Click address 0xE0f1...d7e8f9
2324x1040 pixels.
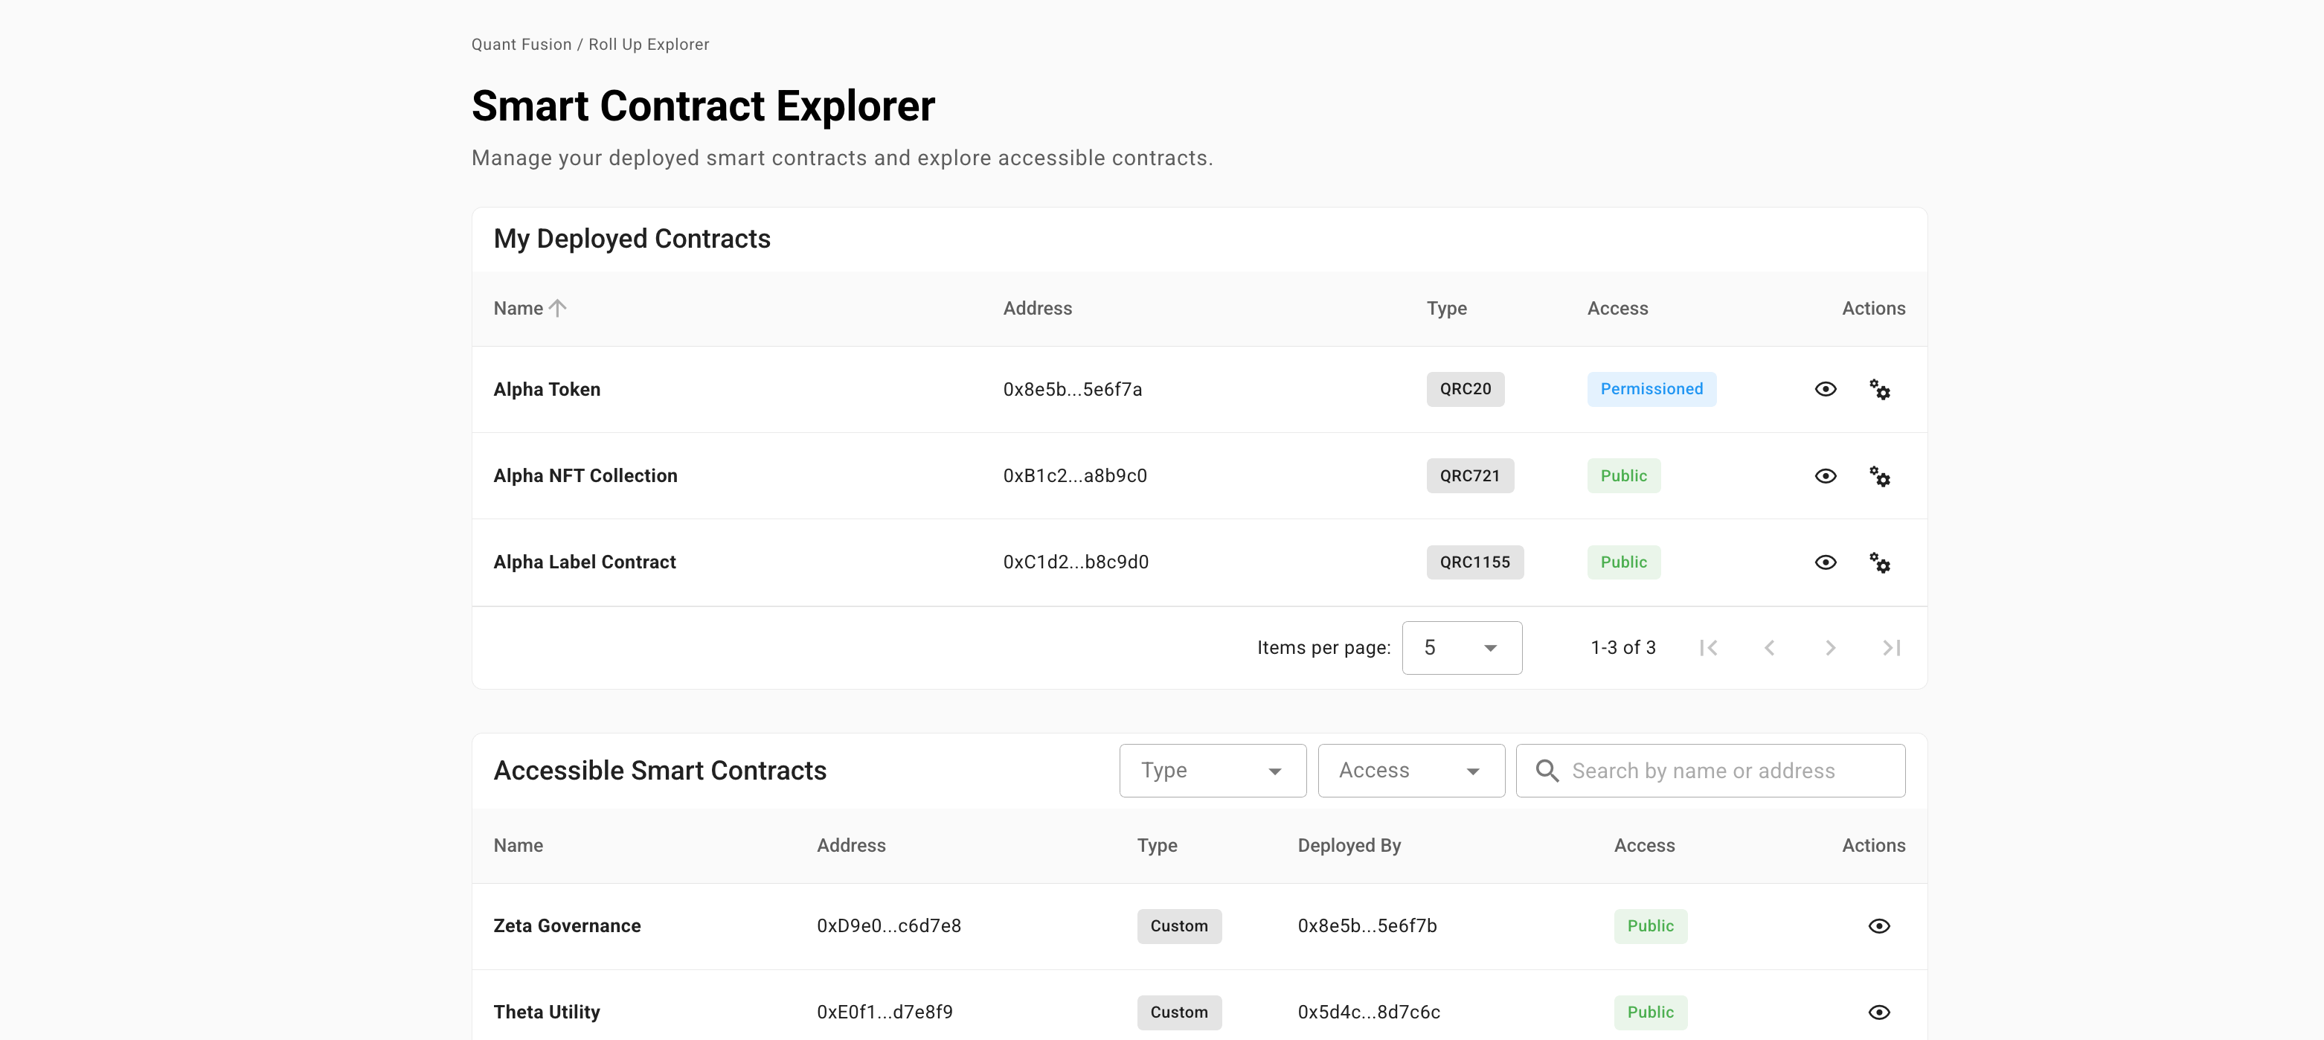[x=885, y=1012]
